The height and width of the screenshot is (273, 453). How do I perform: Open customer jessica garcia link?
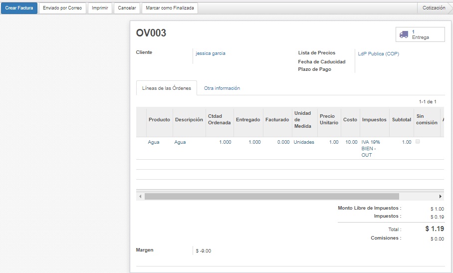(x=211, y=53)
